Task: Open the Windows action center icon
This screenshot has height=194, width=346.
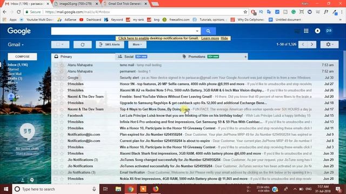Action: pos(338,189)
